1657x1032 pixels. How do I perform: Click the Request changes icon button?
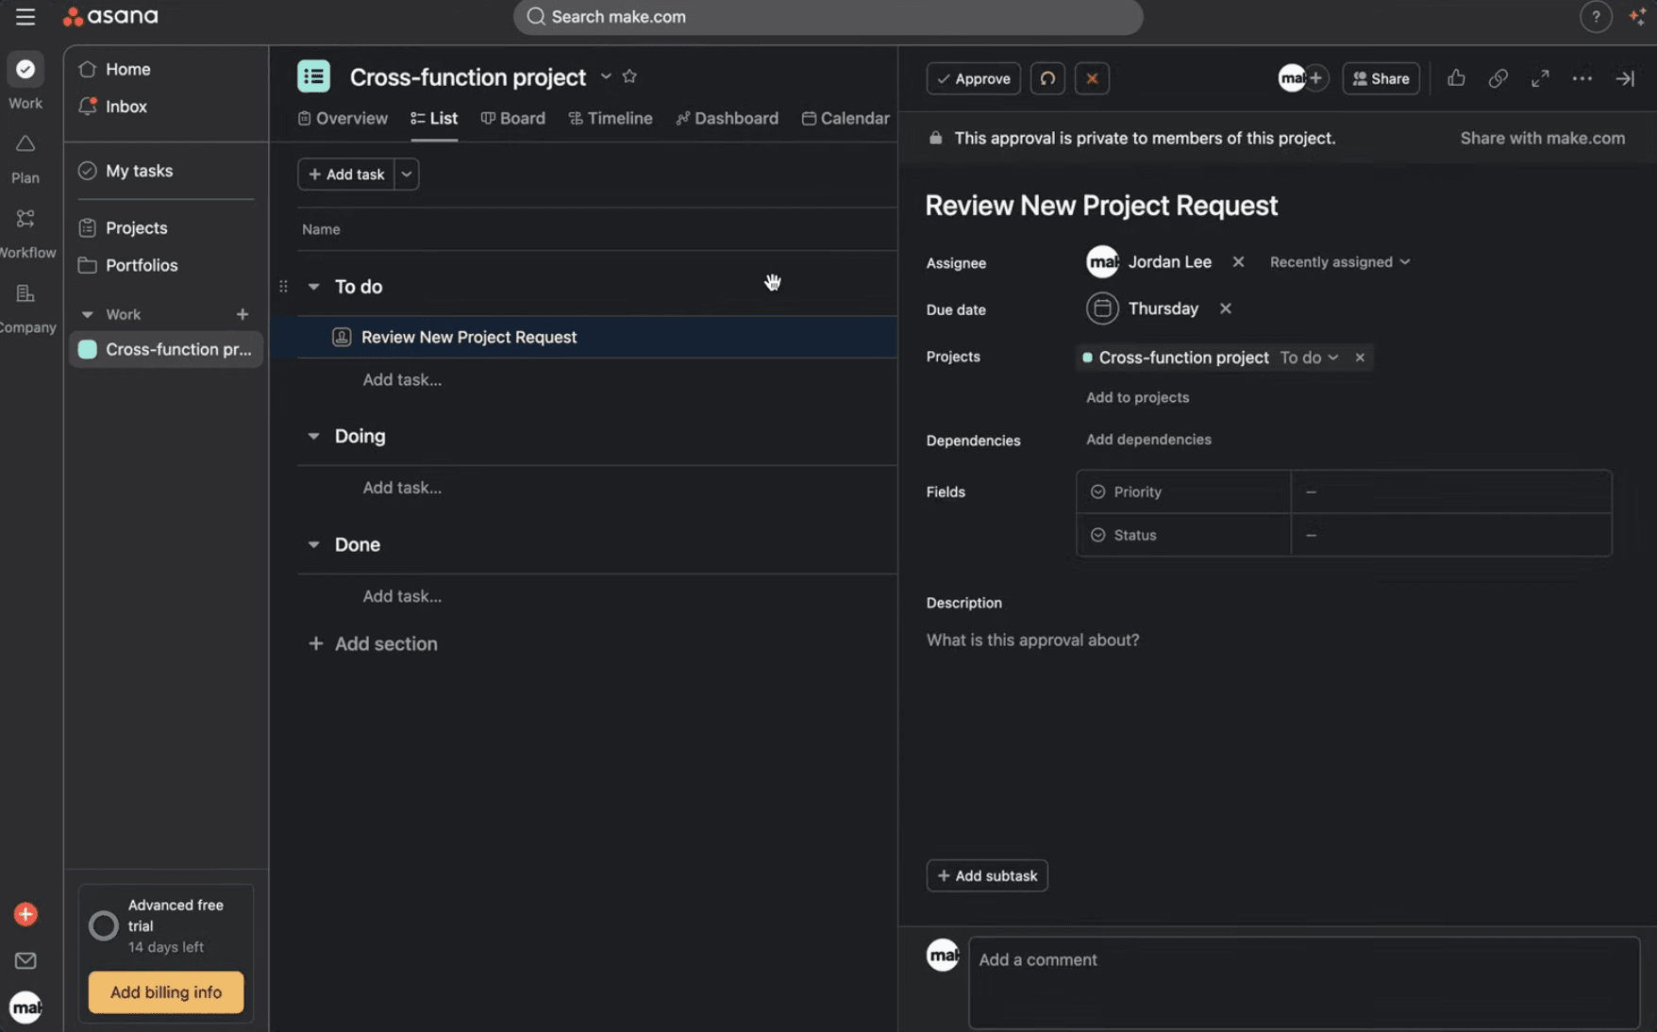tap(1047, 78)
